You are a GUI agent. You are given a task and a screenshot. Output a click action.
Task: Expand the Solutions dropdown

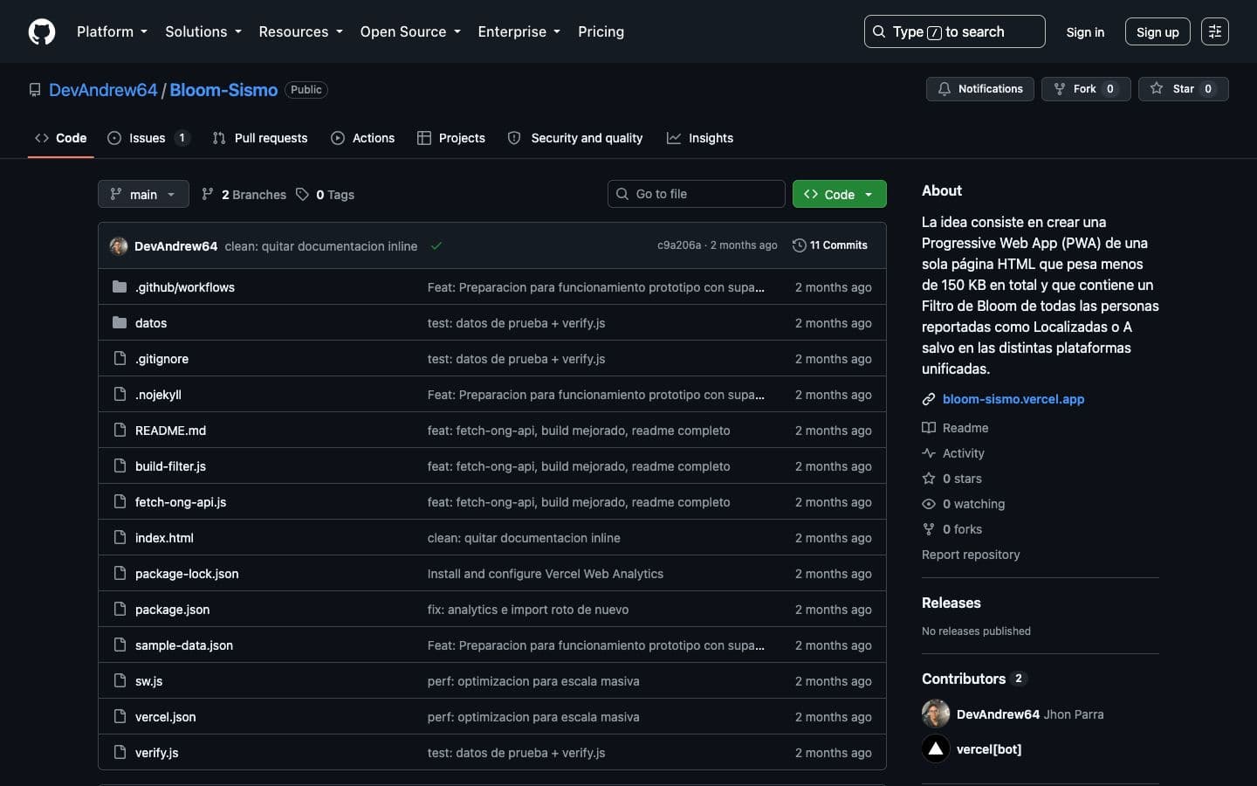(x=203, y=31)
